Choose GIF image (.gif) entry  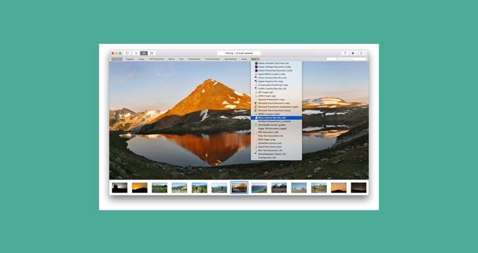point(276,92)
